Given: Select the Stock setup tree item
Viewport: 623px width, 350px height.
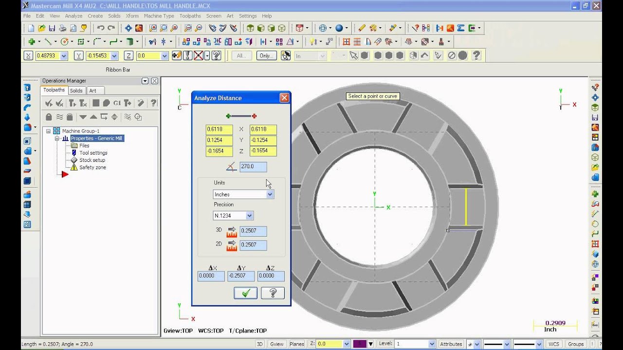Looking at the screenshot, I should tap(92, 160).
